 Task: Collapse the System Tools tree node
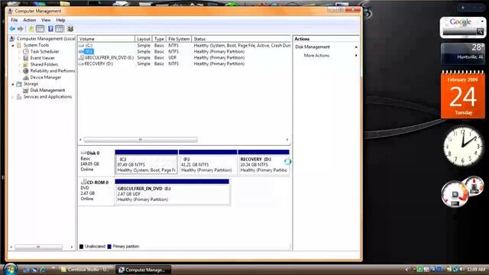click(13, 46)
